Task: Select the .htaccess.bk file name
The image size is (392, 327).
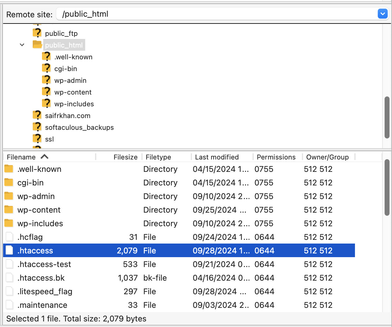Action: coord(41,278)
